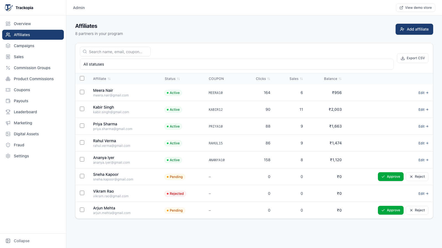Click the Collapse sidebar icon

coord(8,241)
